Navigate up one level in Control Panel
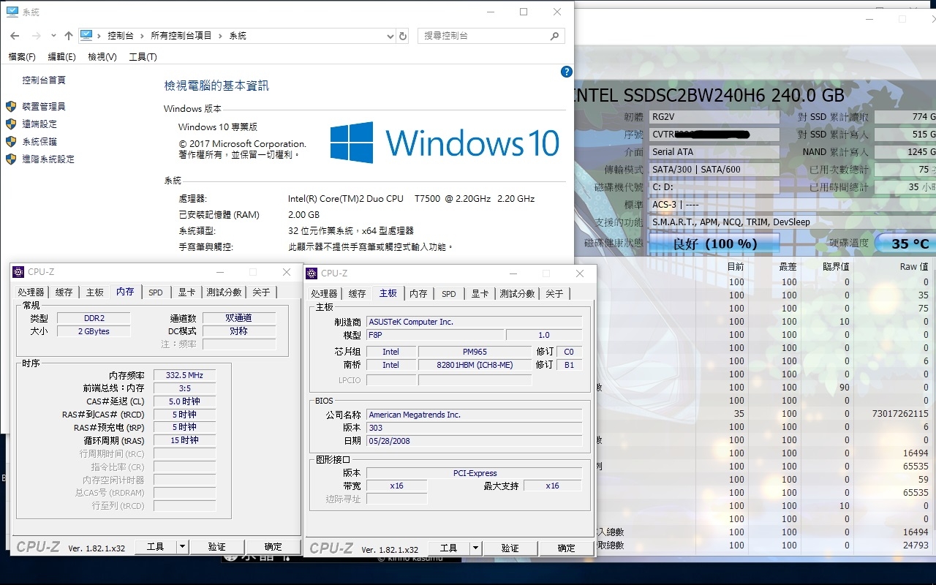The width and height of the screenshot is (936, 585). [x=69, y=35]
